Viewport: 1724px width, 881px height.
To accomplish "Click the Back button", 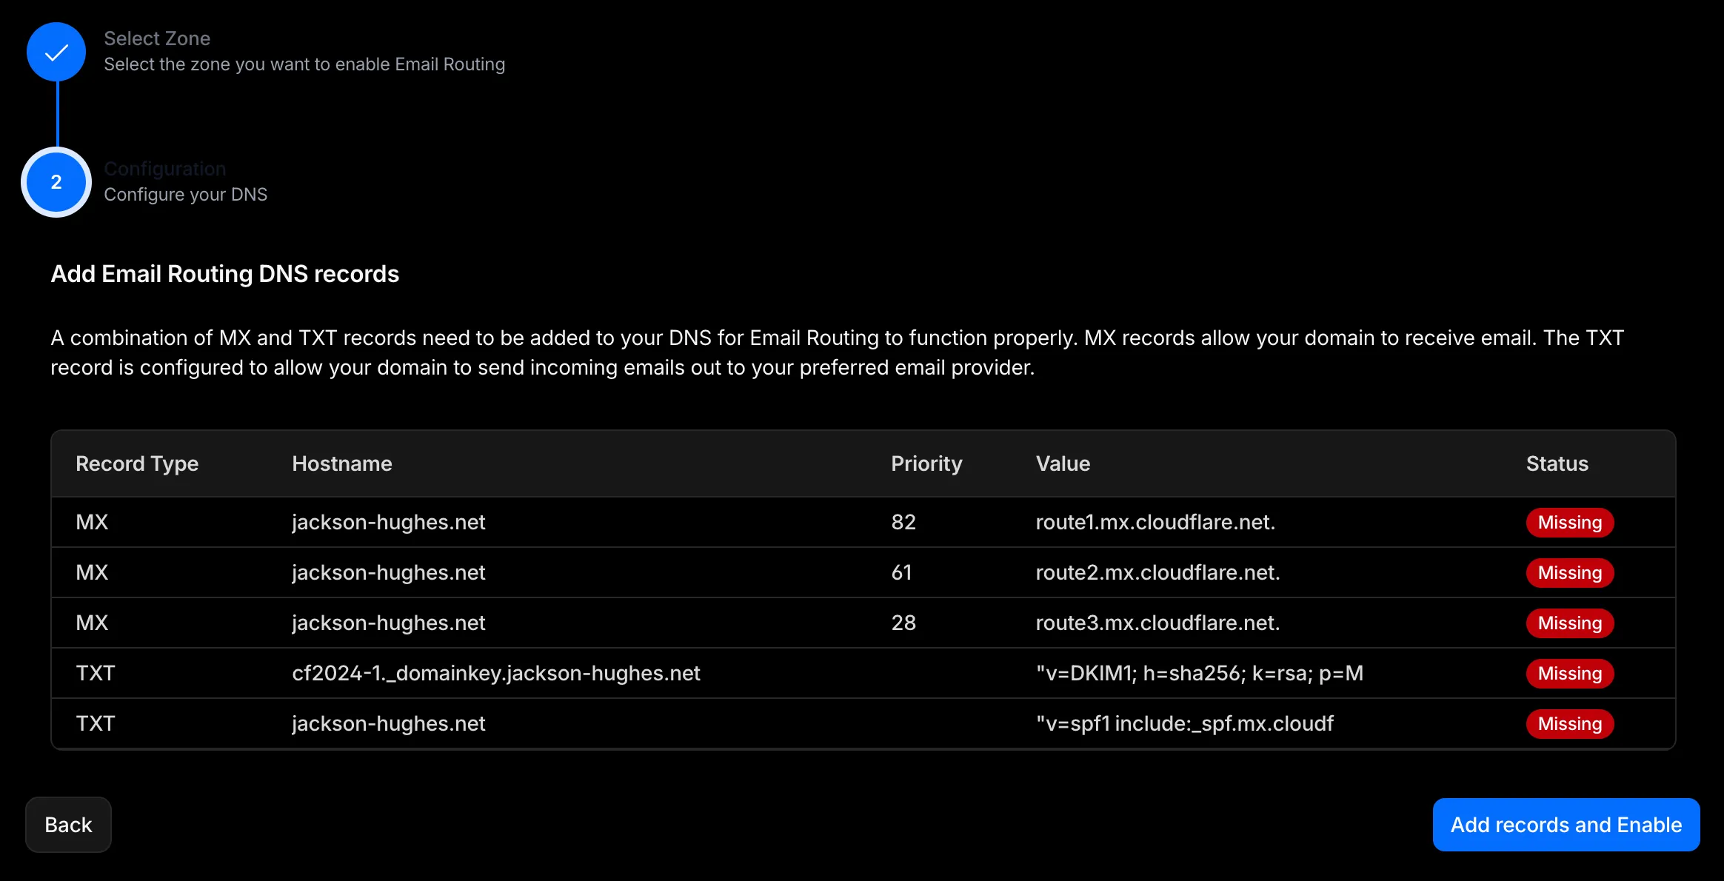I will tap(68, 825).
